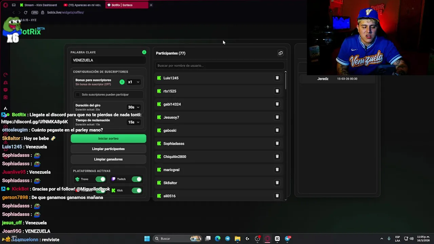Click the volume icon in system tray

(x=412, y=239)
